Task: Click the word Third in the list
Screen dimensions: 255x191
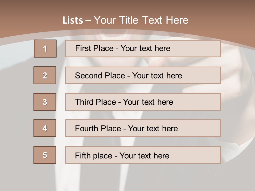Action: coord(84,102)
